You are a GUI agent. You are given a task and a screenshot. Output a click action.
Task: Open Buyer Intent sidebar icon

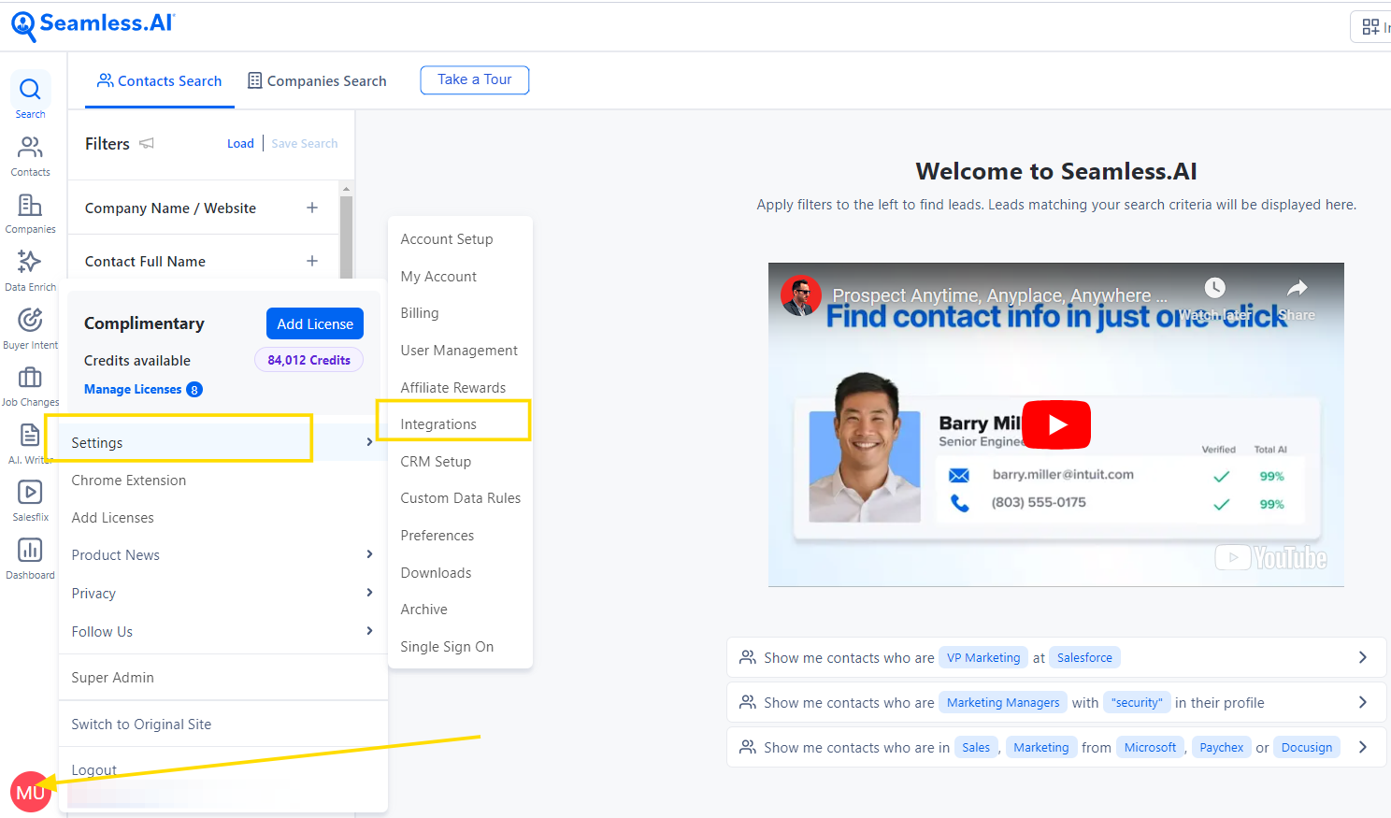point(30,329)
